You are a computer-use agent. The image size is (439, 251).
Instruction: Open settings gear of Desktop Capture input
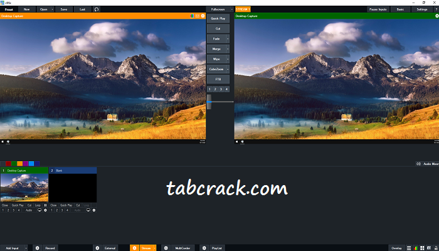(x=45, y=210)
